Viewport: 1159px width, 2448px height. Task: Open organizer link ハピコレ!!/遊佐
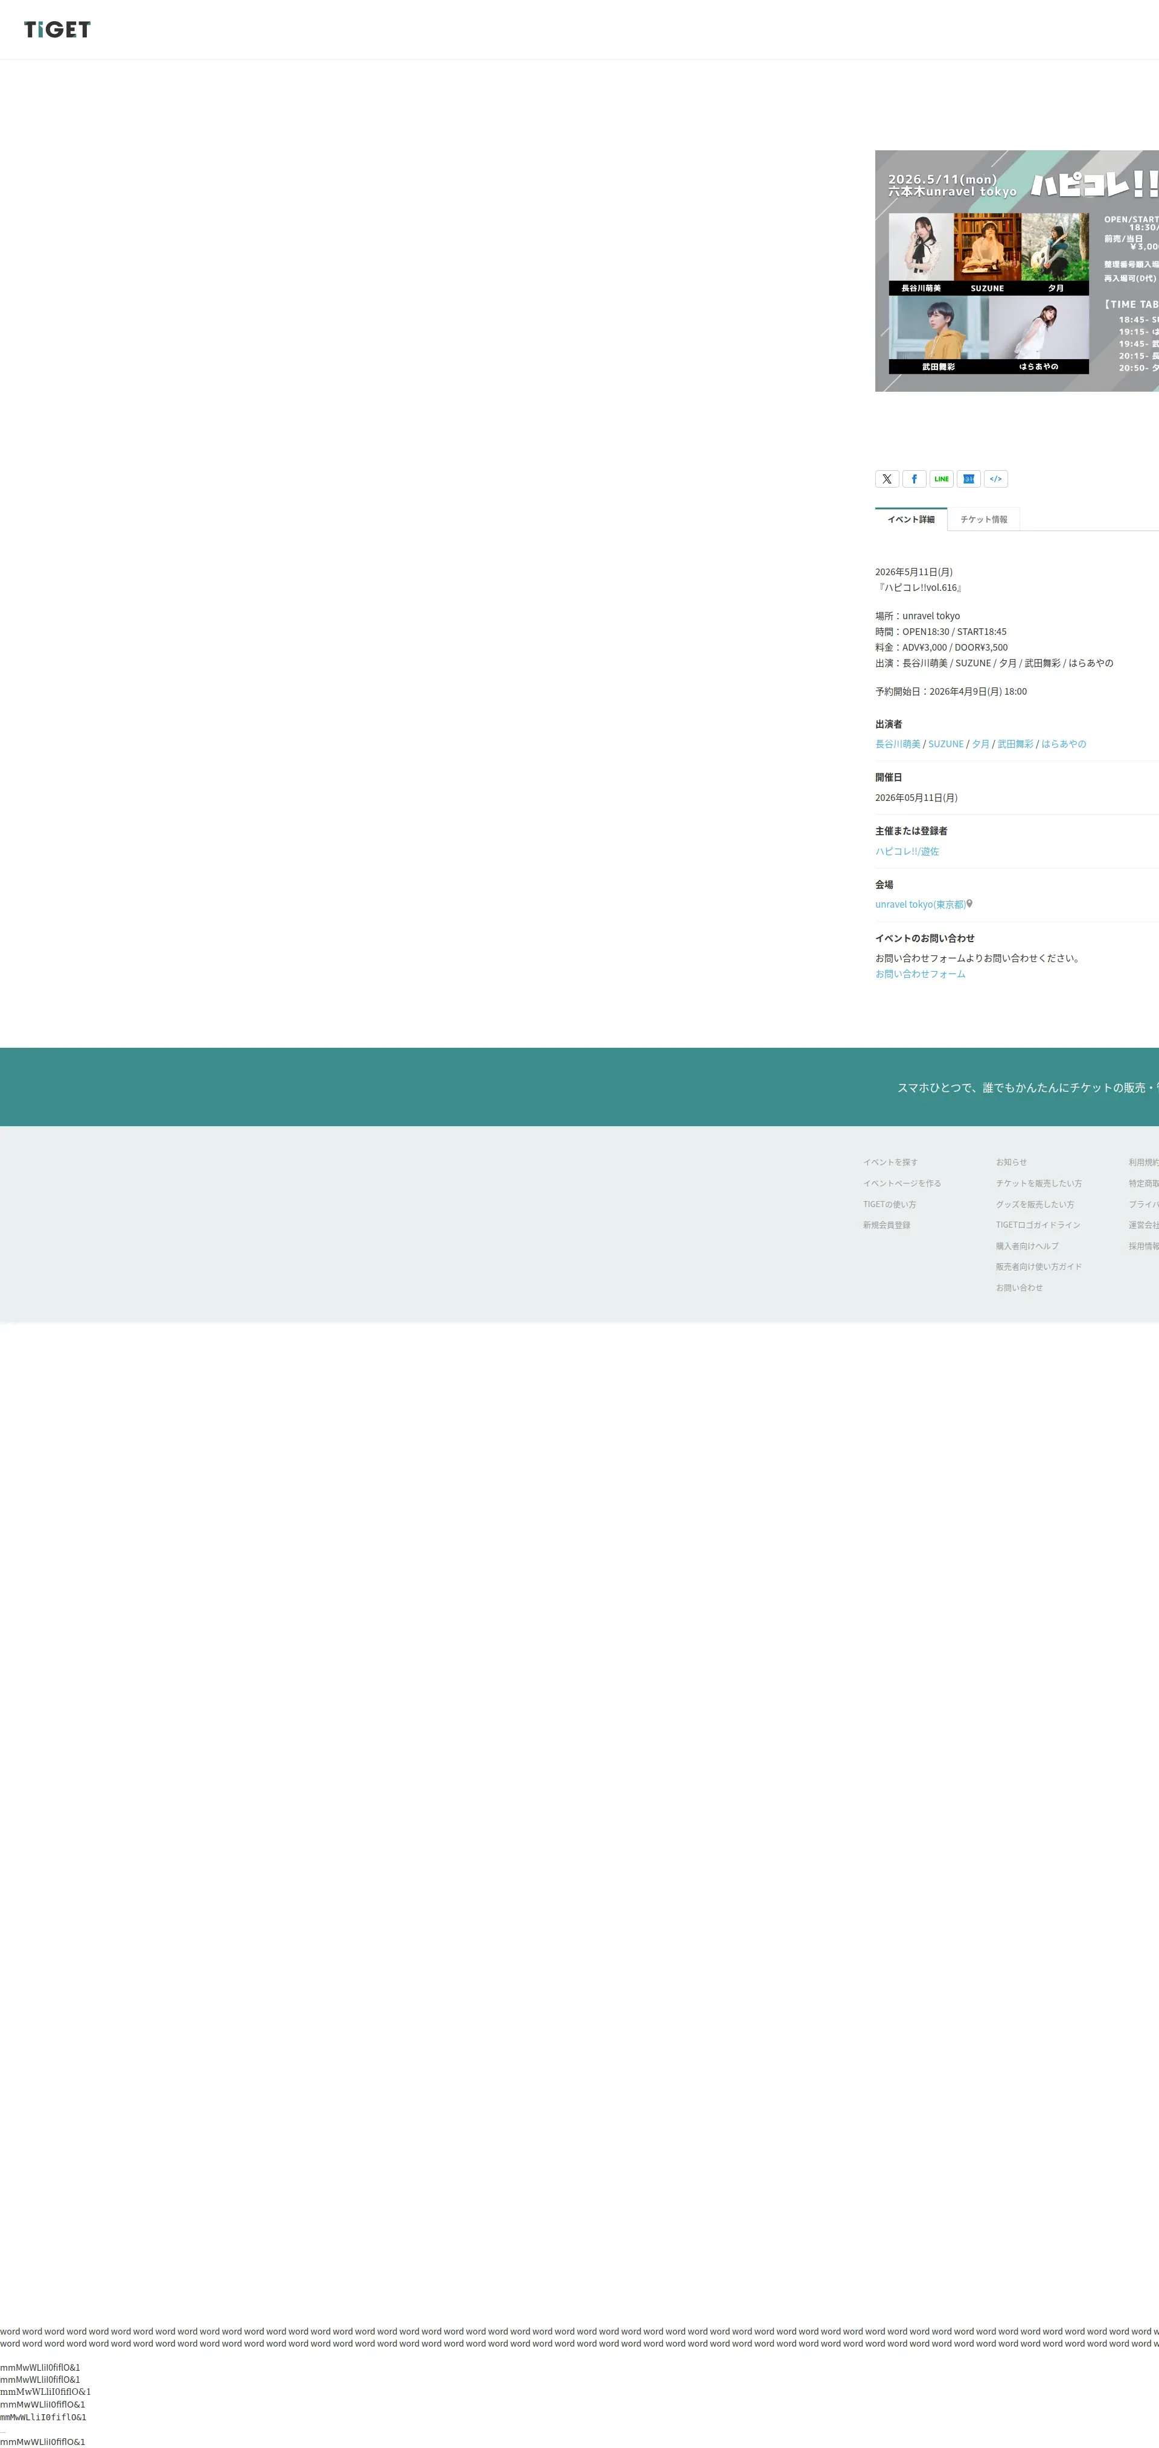click(x=907, y=852)
